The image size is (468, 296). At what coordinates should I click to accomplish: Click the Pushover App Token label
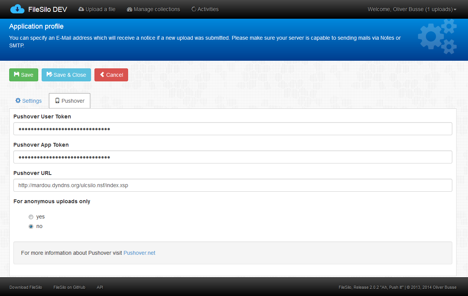[x=41, y=145]
